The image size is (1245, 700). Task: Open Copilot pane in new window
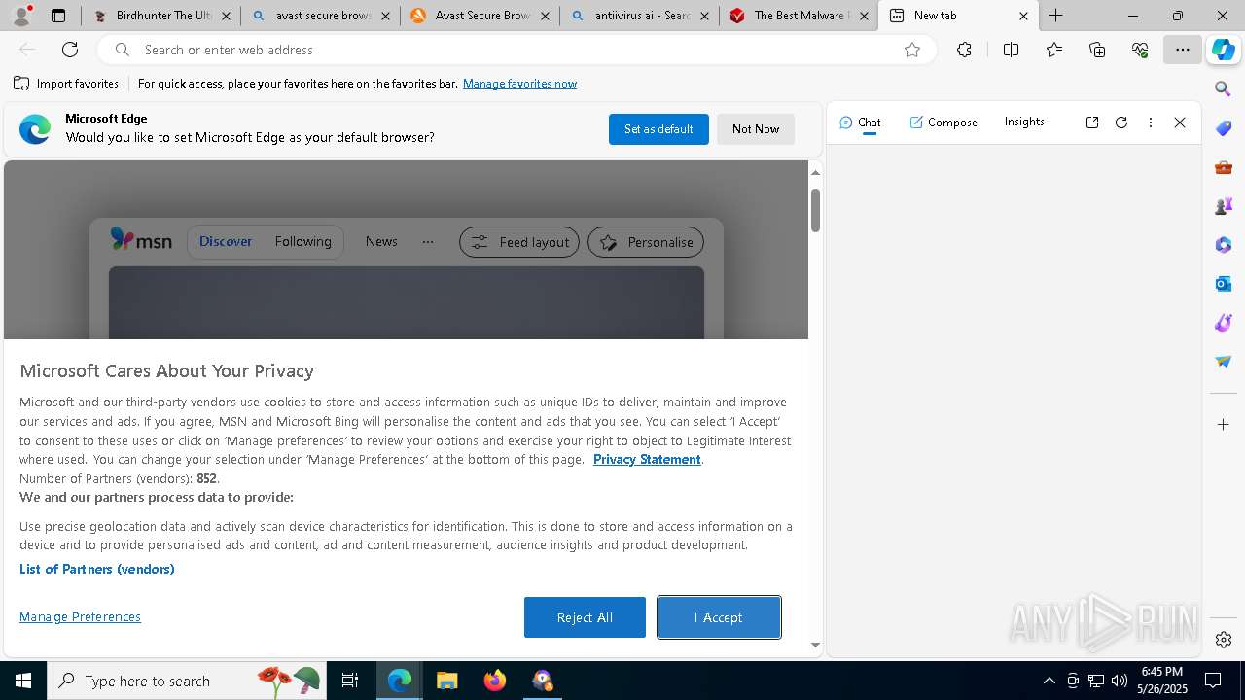(x=1092, y=122)
